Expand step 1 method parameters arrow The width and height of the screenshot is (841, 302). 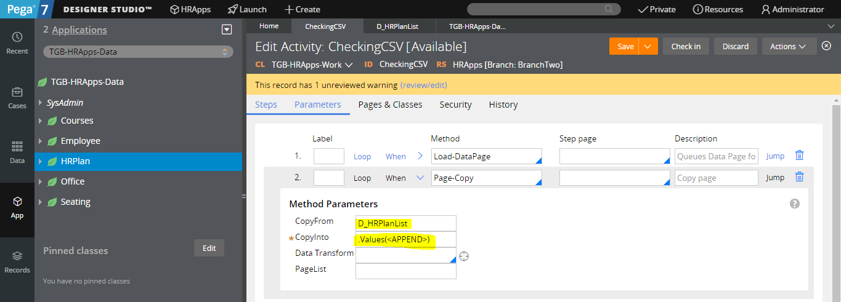pos(420,156)
